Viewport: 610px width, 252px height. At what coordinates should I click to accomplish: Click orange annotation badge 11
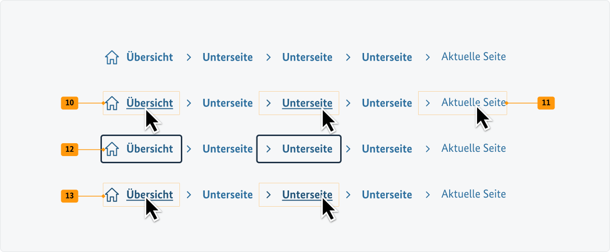click(x=546, y=103)
